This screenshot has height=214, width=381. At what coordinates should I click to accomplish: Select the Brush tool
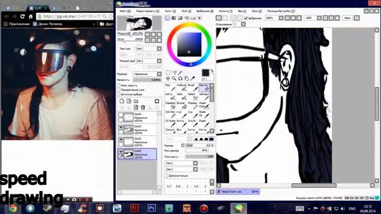[x=192, y=87]
